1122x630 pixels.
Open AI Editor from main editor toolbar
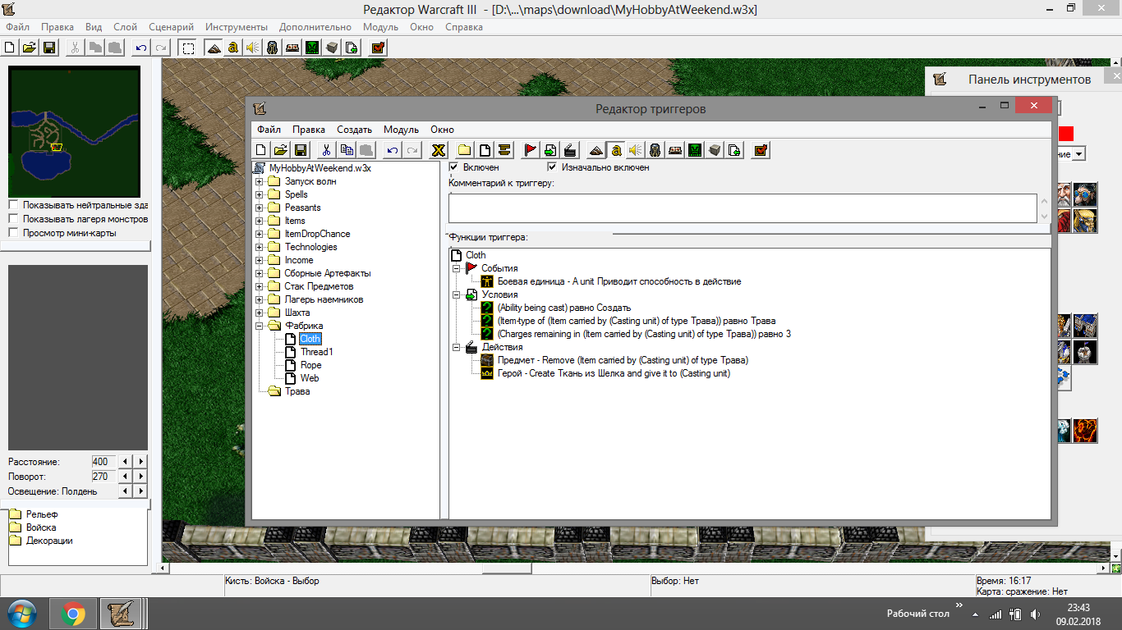[x=312, y=48]
